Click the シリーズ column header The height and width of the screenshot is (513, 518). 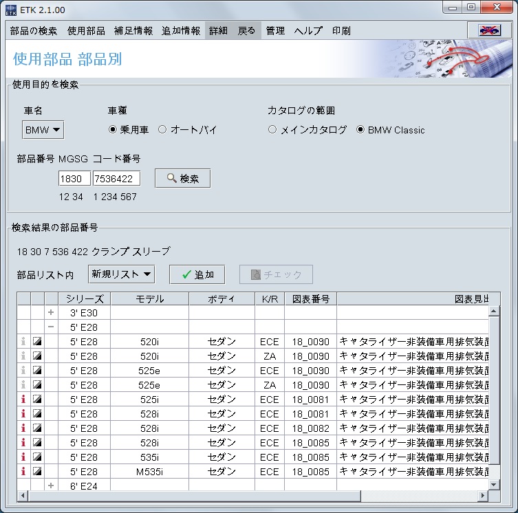(x=85, y=299)
